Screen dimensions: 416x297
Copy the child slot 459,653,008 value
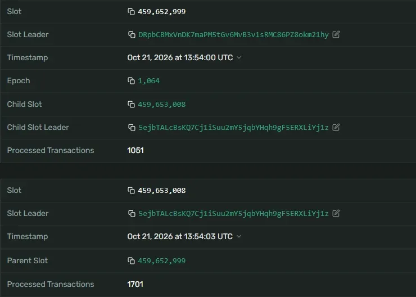(131, 105)
